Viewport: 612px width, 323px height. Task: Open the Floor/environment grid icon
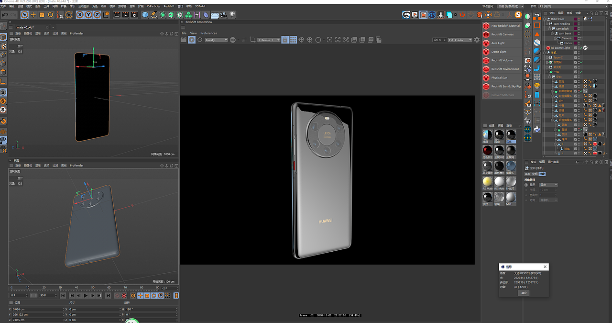pyautogui.click(x=215, y=15)
